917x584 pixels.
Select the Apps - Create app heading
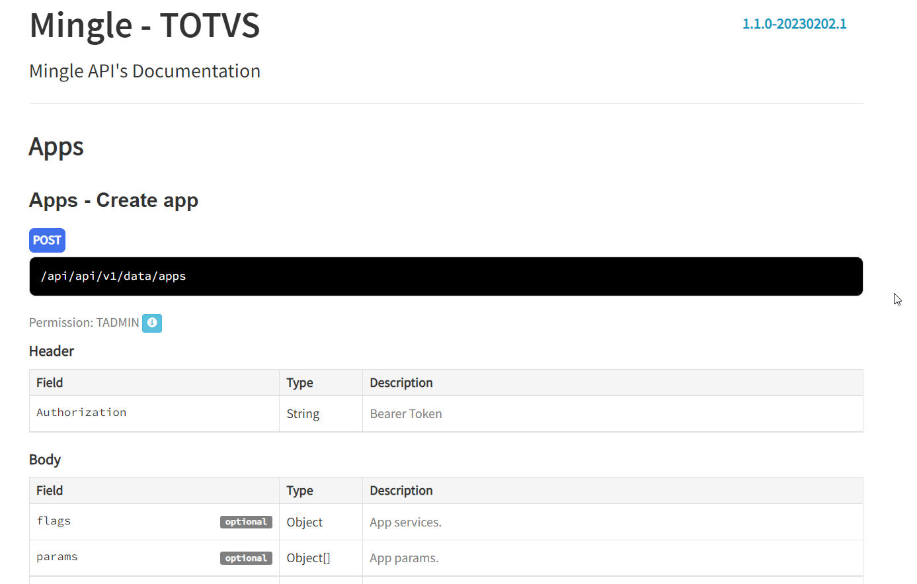point(114,200)
